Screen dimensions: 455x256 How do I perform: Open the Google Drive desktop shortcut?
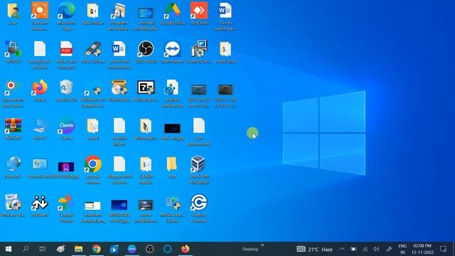point(172,14)
